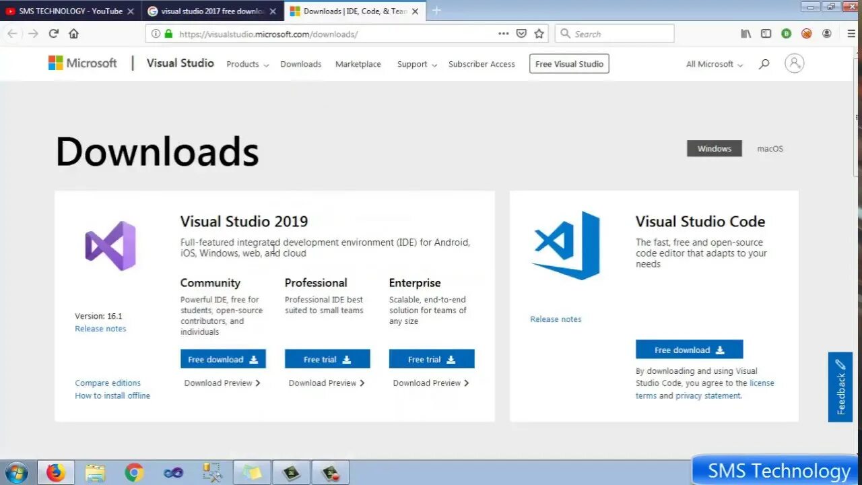Open a new tab with the plus icon
The image size is (862, 485).
436,11
